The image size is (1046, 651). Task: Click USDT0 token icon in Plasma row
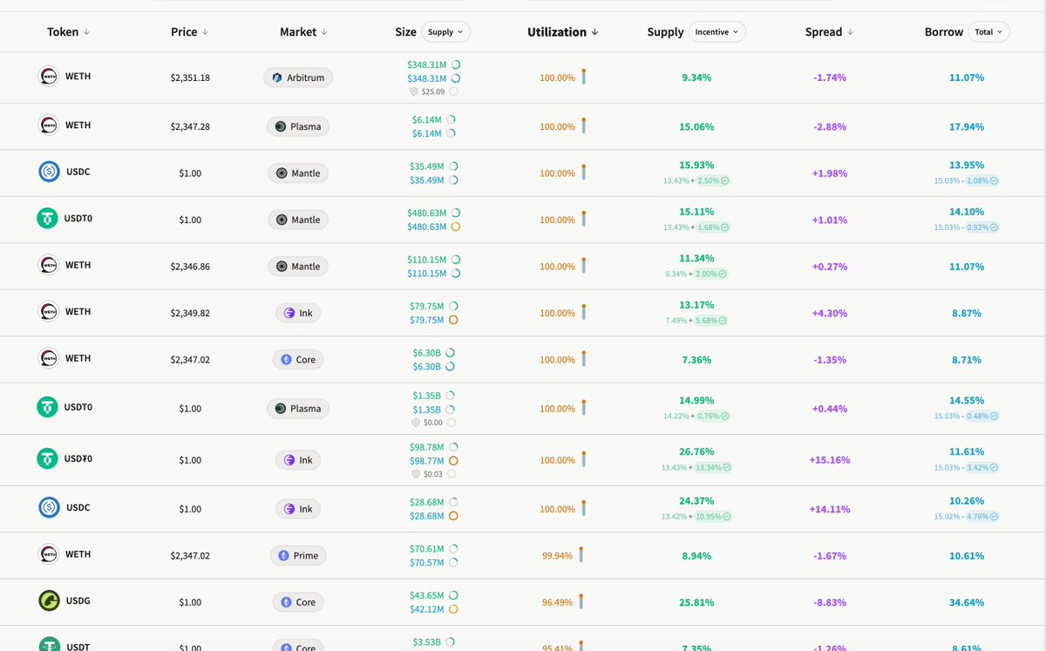point(47,407)
